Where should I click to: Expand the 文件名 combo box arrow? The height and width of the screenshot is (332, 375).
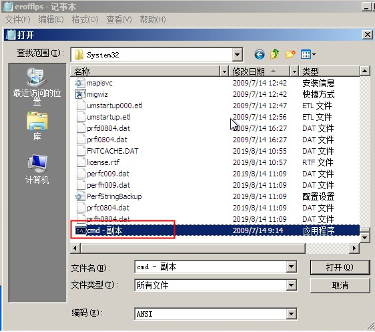[292, 267]
